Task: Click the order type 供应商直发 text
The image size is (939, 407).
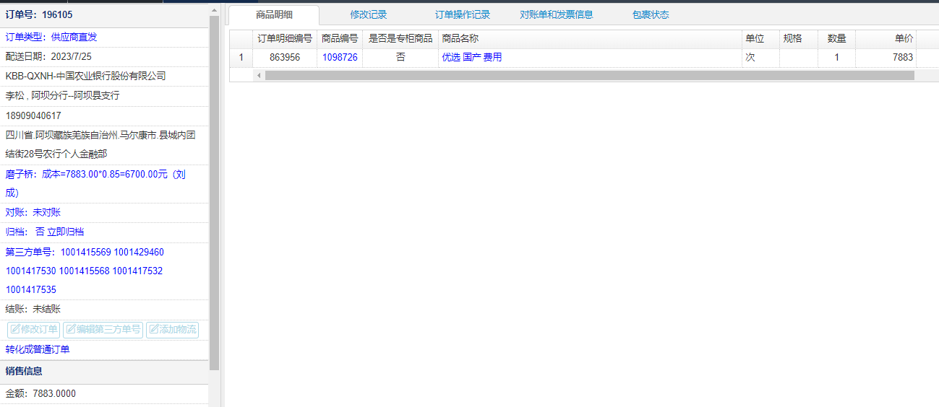Action: point(74,37)
